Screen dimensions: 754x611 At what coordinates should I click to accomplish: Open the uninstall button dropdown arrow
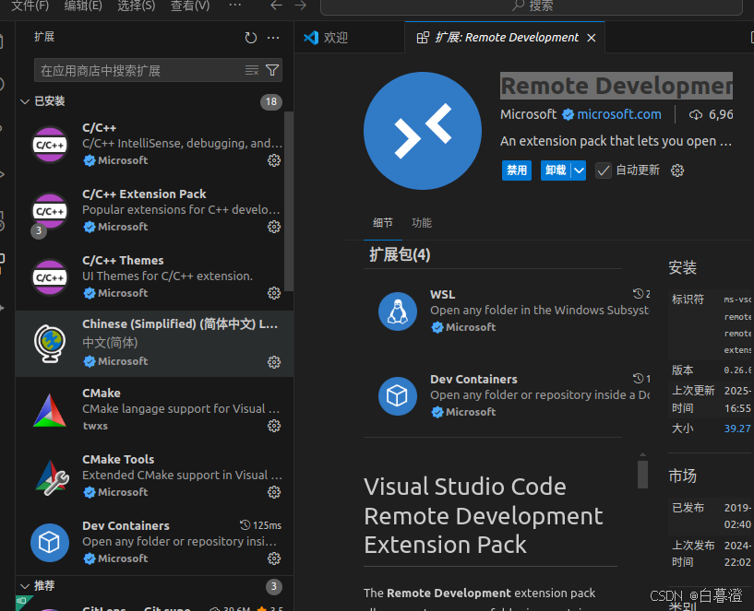(579, 170)
